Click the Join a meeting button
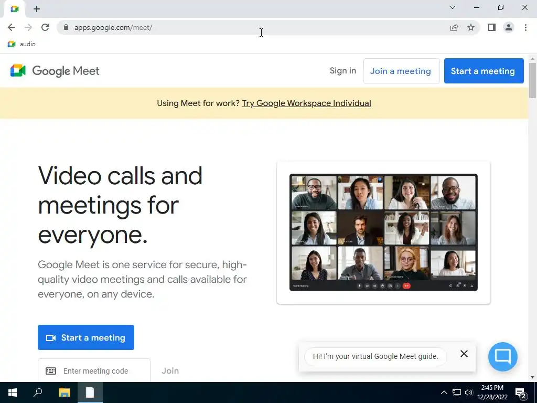 pyautogui.click(x=401, y=71)
